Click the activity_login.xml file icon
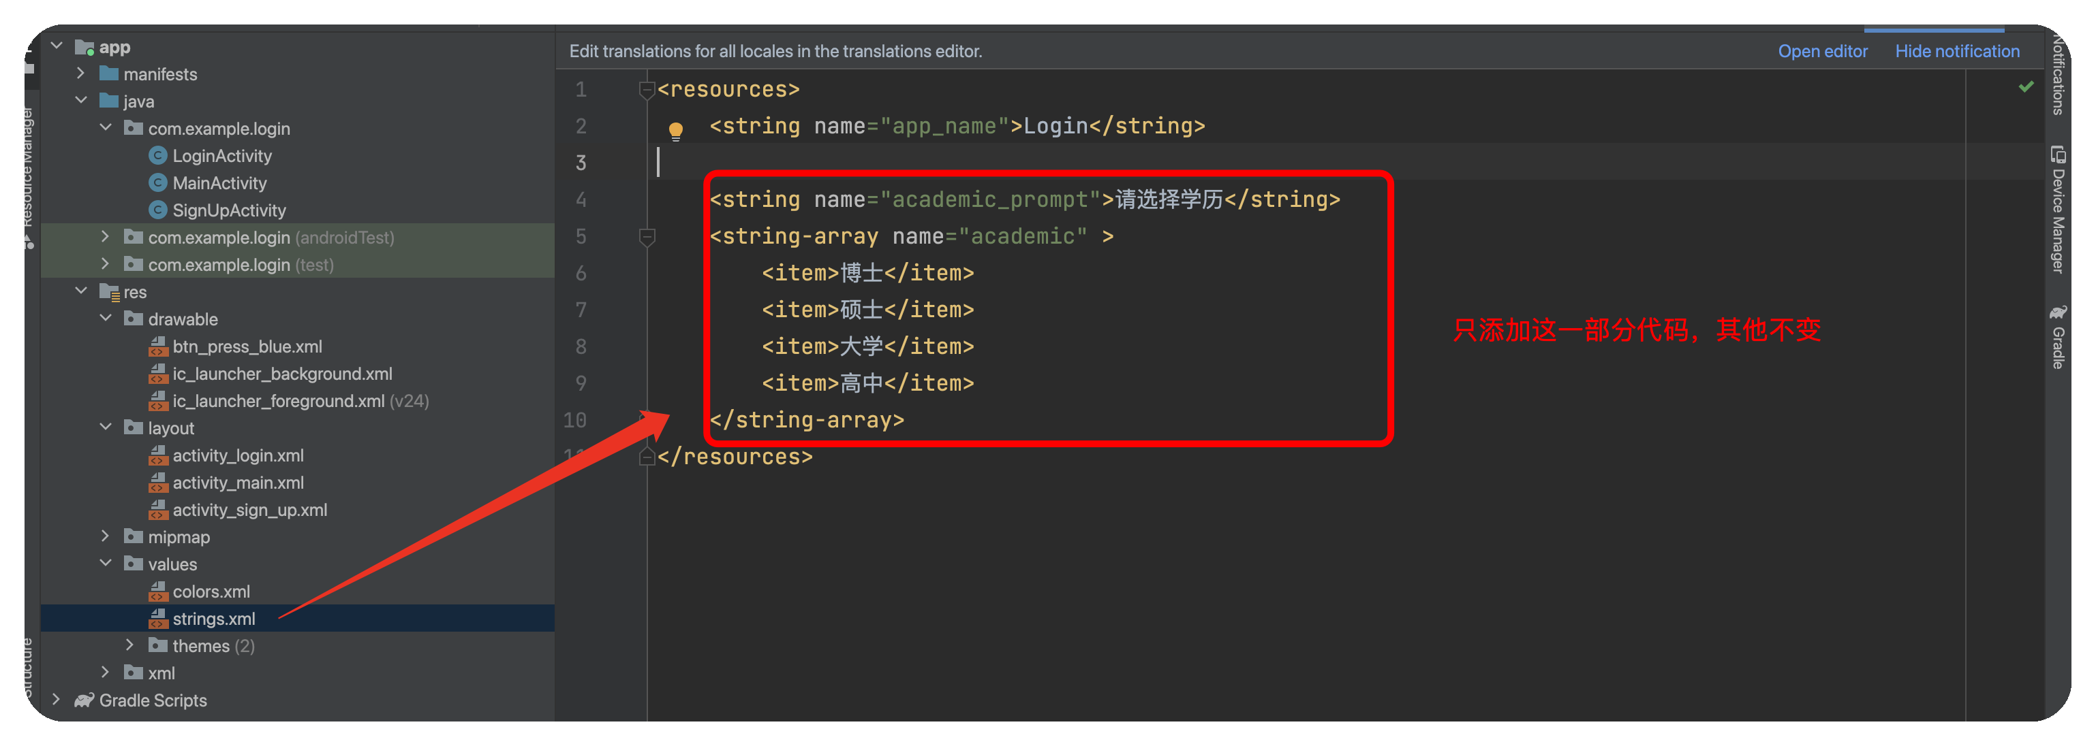Screen dimensions: 2096x746 [x=158, y=455]
